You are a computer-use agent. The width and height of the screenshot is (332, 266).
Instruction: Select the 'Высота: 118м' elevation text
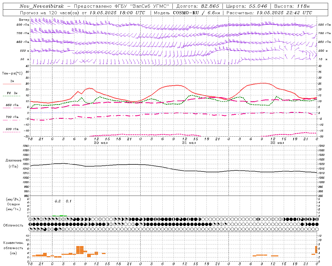(292, 6)
